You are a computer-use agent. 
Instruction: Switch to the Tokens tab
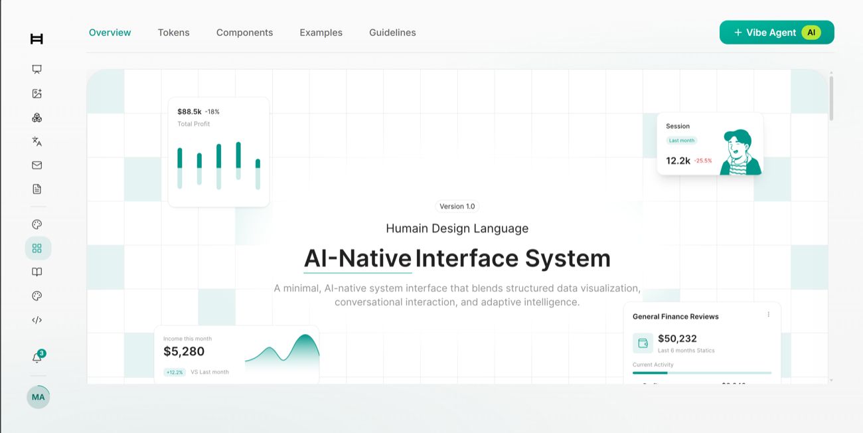point(173,33)
